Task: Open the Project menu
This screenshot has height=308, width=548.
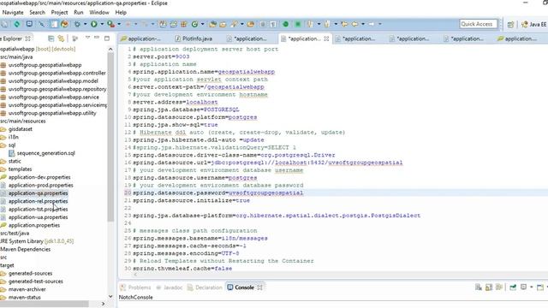Action: click(59, 13)
